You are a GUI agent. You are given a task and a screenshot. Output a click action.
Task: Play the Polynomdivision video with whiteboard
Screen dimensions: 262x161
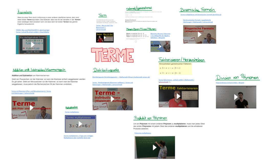236,97
